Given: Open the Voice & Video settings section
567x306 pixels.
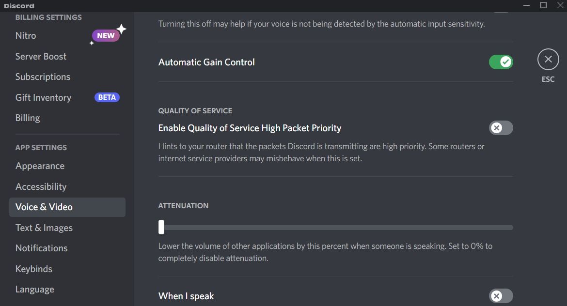Looking at the screenshot, I should point(44,207).
